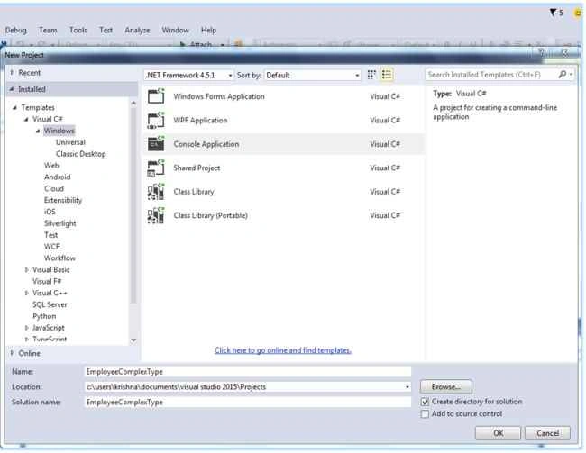
Task: Click the project Name input field
Action: pyautogui.click(x=248, y=372)
